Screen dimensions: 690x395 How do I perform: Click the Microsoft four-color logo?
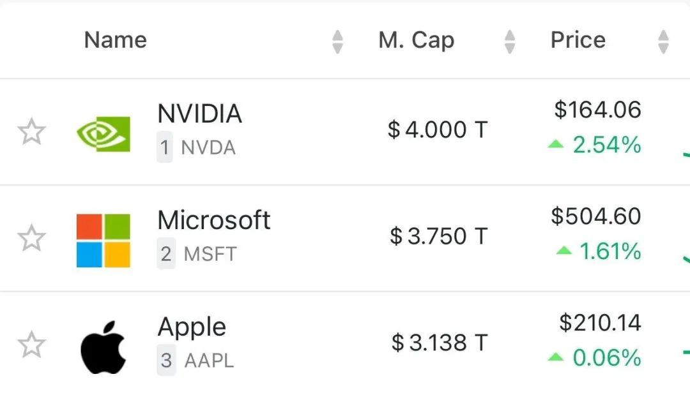click(103, 241)
